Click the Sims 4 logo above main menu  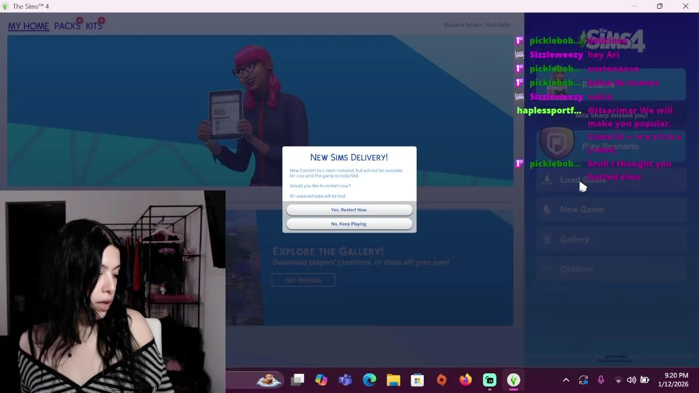tap(612, 40)
